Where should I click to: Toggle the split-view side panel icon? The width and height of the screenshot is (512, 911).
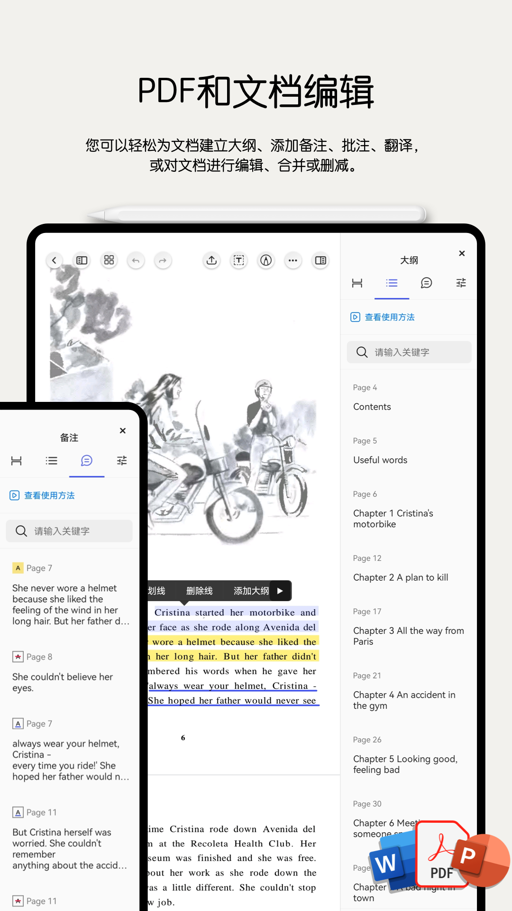[320, 260]
